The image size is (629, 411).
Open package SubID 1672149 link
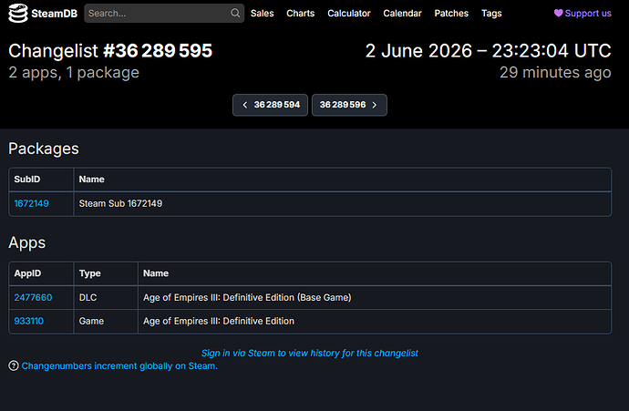[31, 203]
